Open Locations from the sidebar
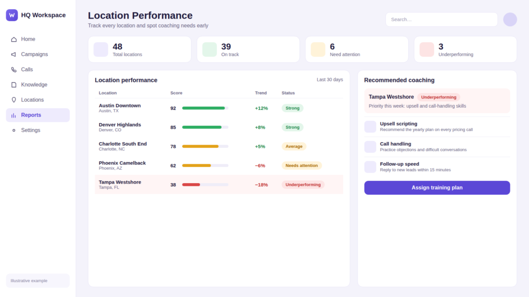The width and height of the screenshot is (529, 297). coord(38,100)
